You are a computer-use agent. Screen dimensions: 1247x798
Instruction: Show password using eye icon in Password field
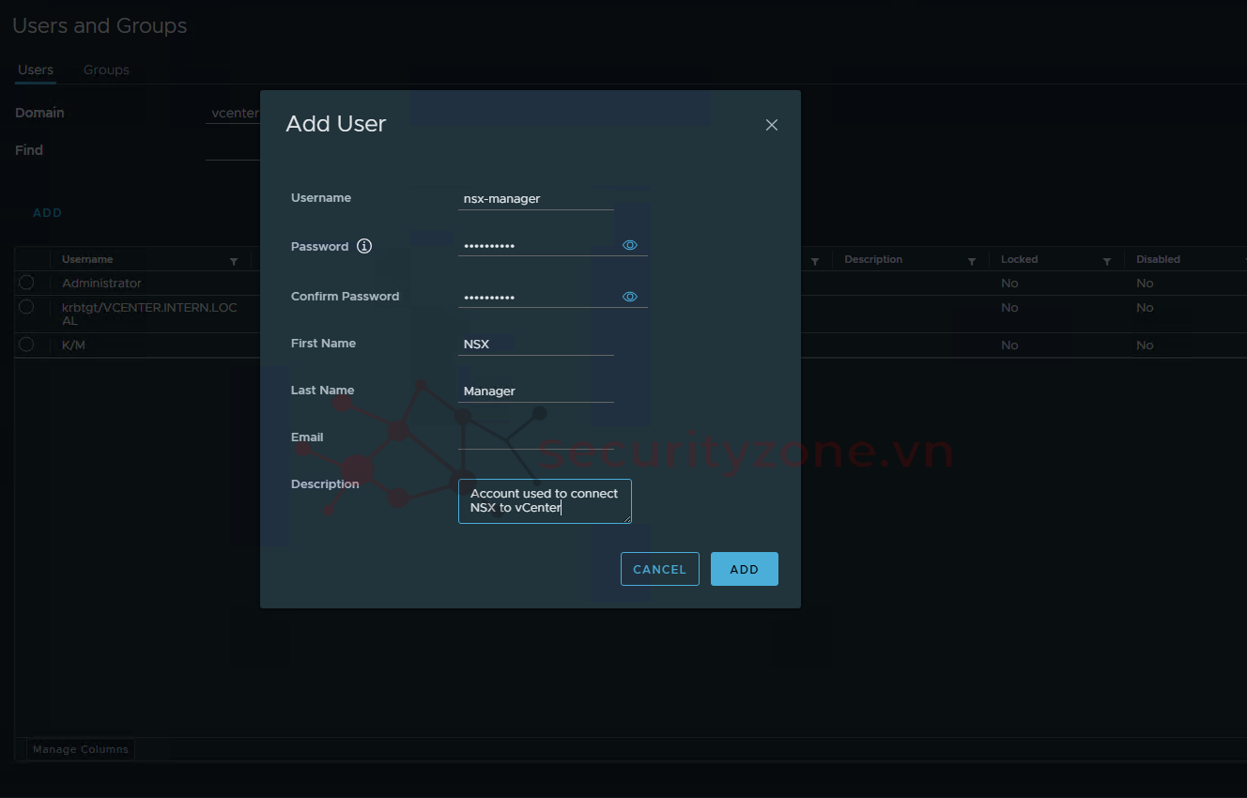630,245
